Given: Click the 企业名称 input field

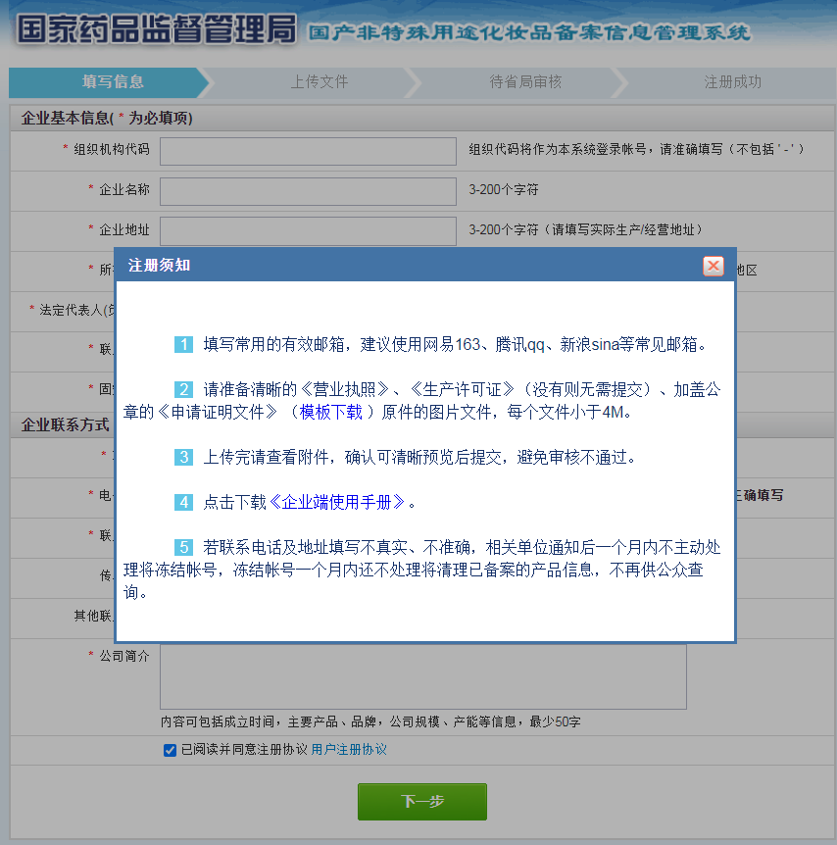Looking at the screenshot, I should [308, 192].
